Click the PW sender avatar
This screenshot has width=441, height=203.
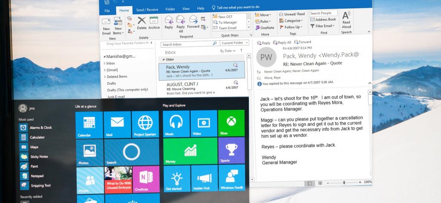click(x=266, y=57)
